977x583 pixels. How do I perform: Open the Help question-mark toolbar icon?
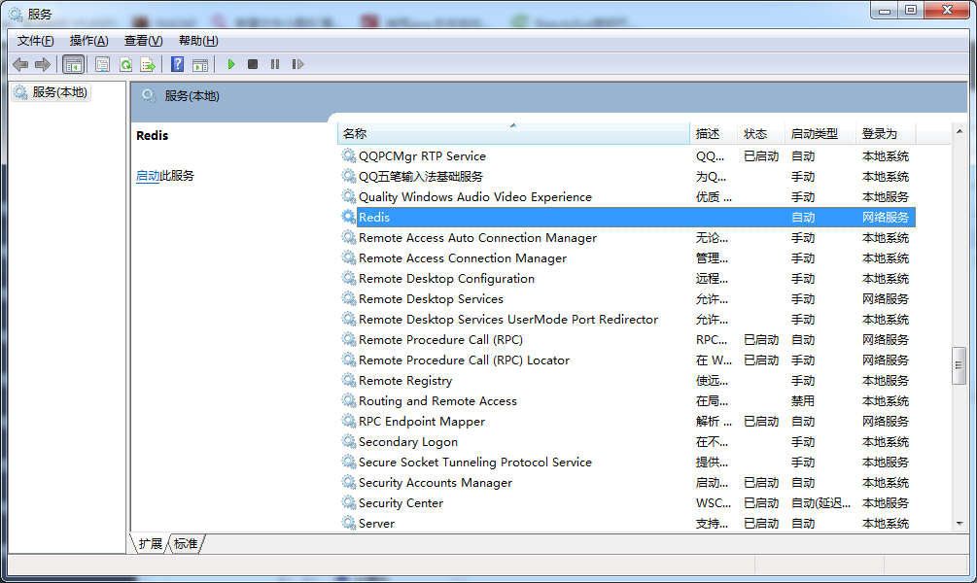point(178,64)
